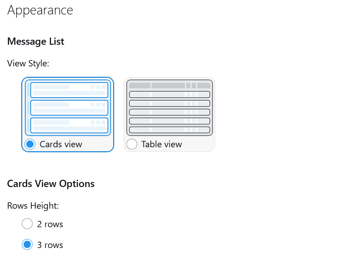Click the Cards view preview thumbnail
This screenshot has width=337, height=262.
pos(67,108)
